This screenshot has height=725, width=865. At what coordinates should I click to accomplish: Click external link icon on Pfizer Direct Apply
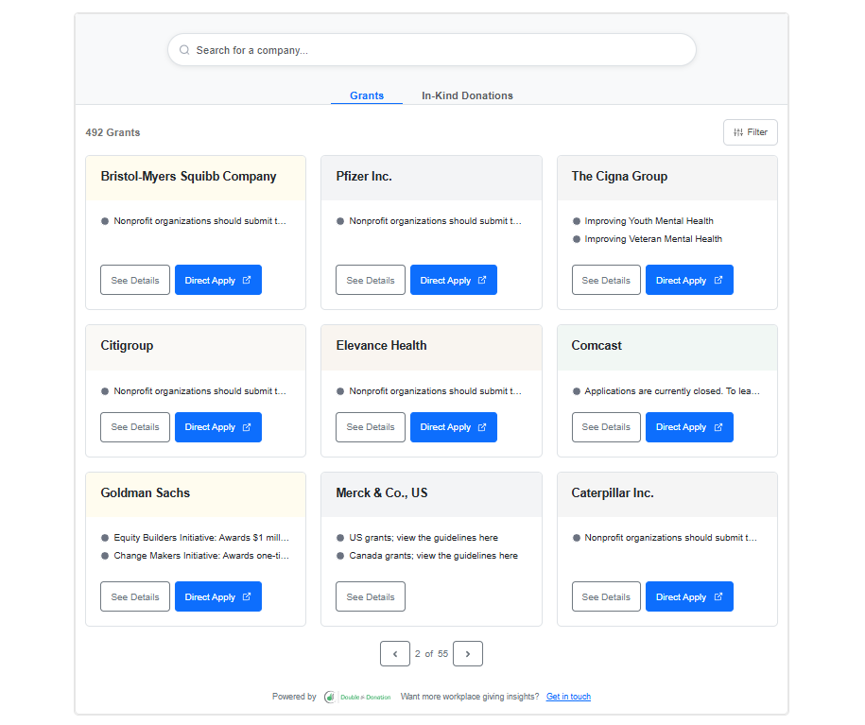(x=482, y=280)
